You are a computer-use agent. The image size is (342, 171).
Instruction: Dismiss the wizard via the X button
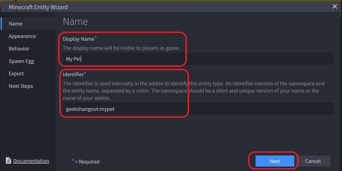click(335, 6)
